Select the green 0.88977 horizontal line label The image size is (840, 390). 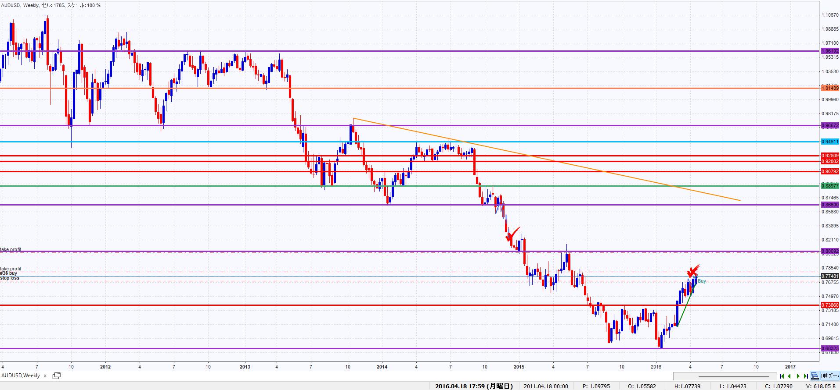(x=829, y=186)
